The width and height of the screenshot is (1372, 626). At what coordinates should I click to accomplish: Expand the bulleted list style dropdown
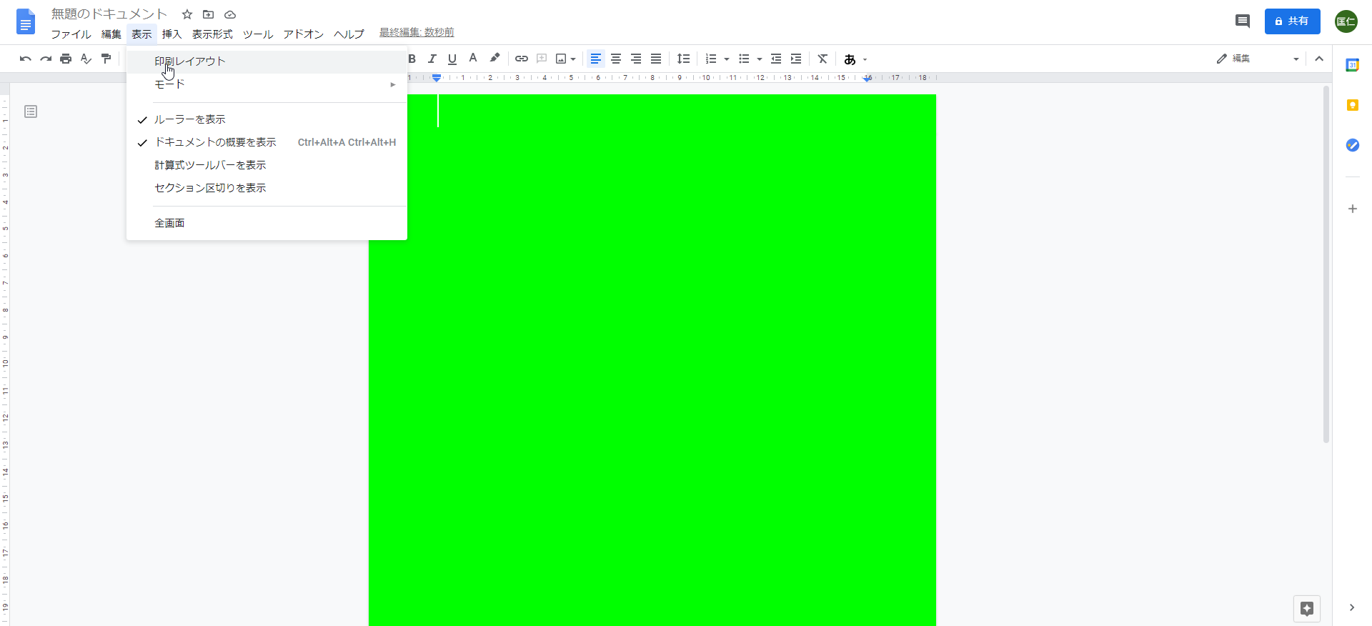(x=760, y=59)
